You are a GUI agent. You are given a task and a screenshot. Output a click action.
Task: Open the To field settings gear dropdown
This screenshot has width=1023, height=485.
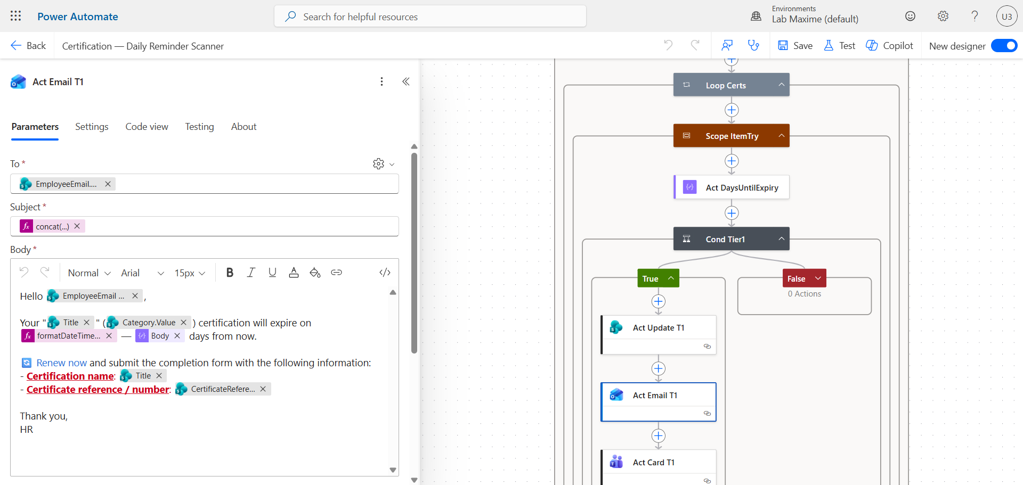[384, 163]
